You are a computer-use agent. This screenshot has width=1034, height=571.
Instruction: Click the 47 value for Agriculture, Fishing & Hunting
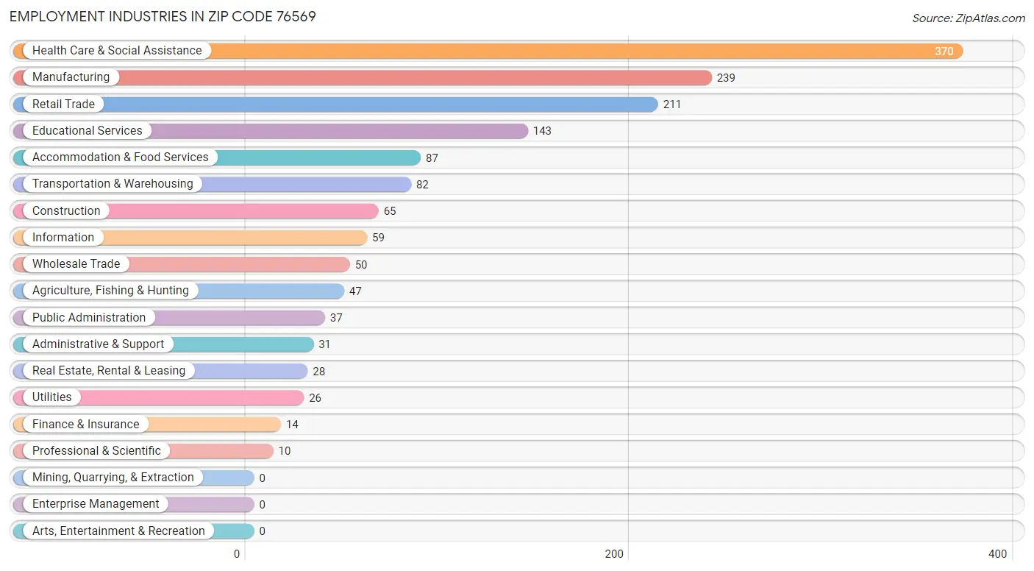pos(355,291)
